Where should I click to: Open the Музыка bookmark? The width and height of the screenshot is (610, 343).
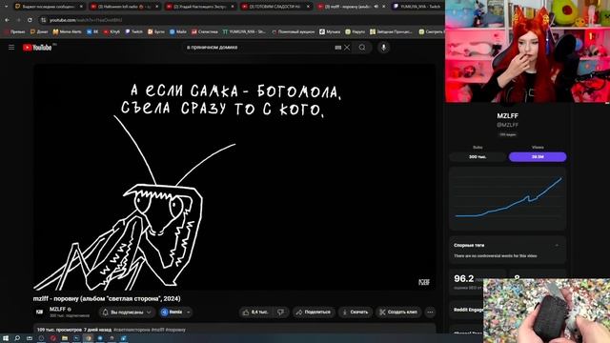330,31
